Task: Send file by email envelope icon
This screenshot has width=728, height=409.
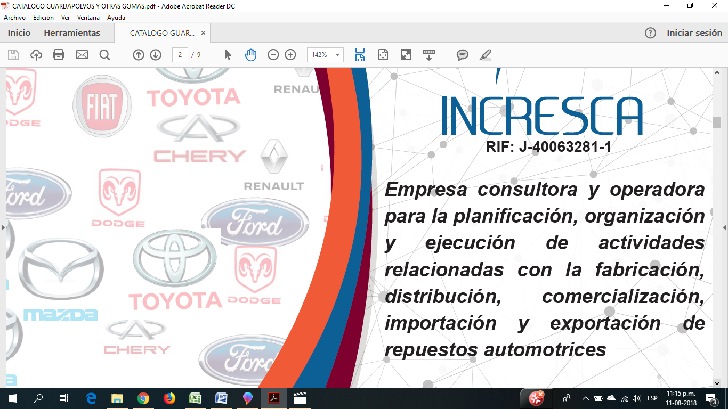Action: click(82, 55)
